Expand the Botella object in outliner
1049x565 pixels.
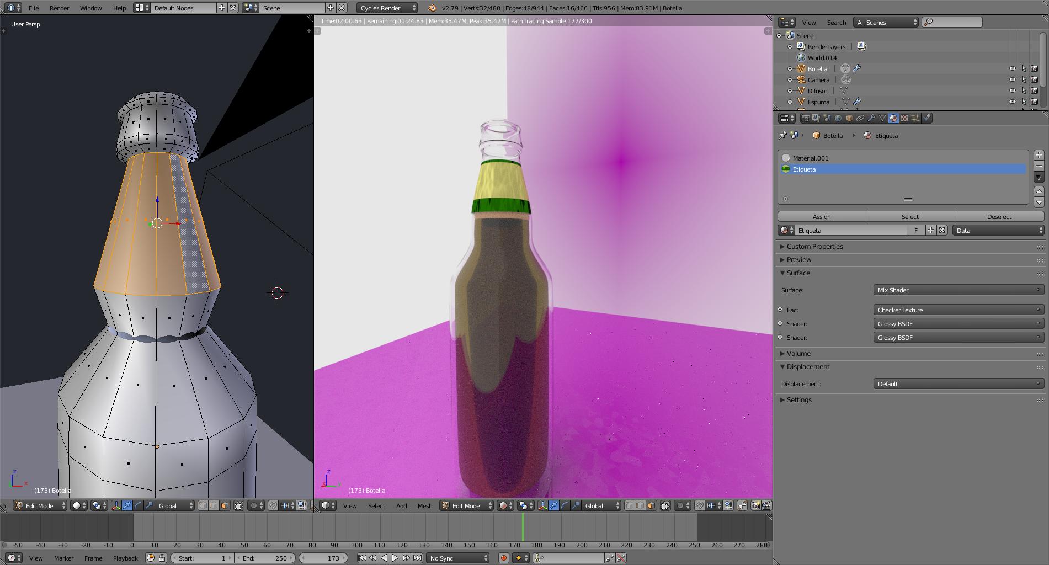click(790, 69)
